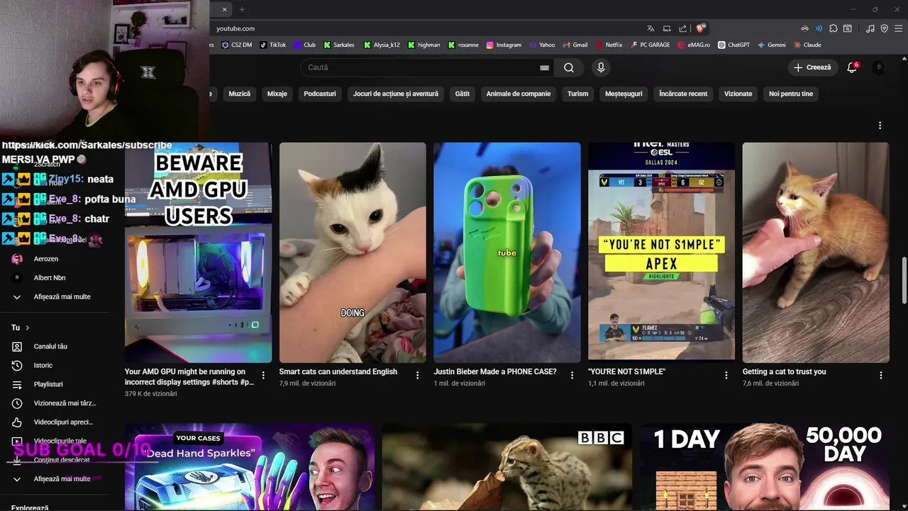Open the YouTube account avatar menu

[x=879, y=67]
